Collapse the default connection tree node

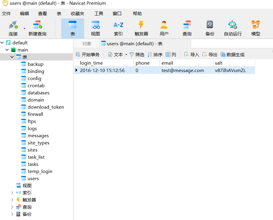click(3, 43)
